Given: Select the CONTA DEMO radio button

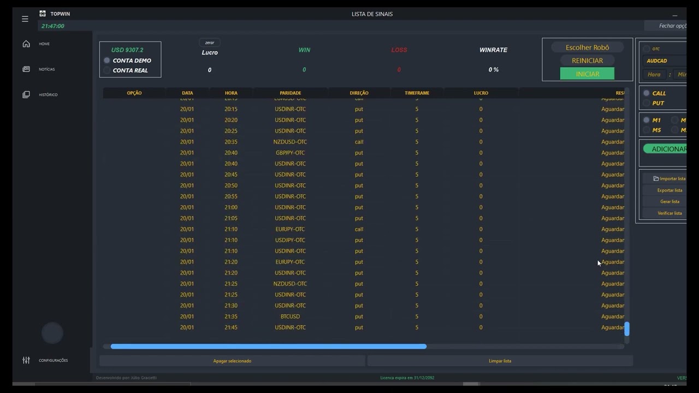Looking at the screenshot, I should coord(107,61).
